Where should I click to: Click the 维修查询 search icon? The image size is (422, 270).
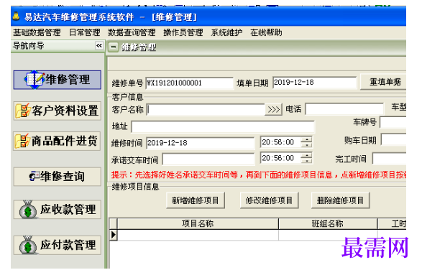click(35, 177)
